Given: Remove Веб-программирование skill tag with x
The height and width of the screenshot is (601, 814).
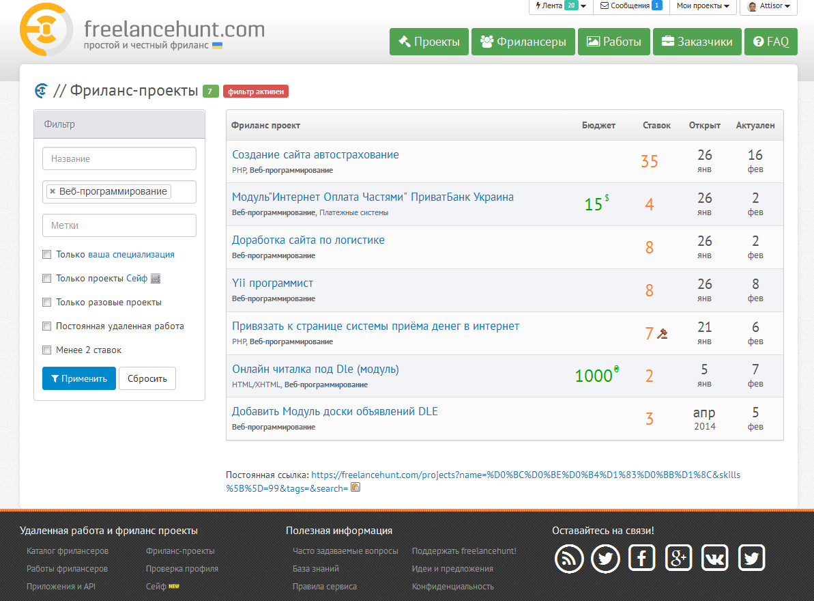Looking at the screenshot, I should [x=53, y=191].
